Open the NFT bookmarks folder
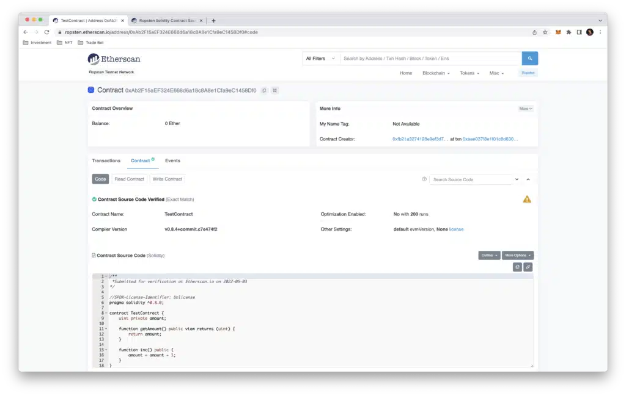This screenshot has height=396, width=626. click(x=65, y=43)
